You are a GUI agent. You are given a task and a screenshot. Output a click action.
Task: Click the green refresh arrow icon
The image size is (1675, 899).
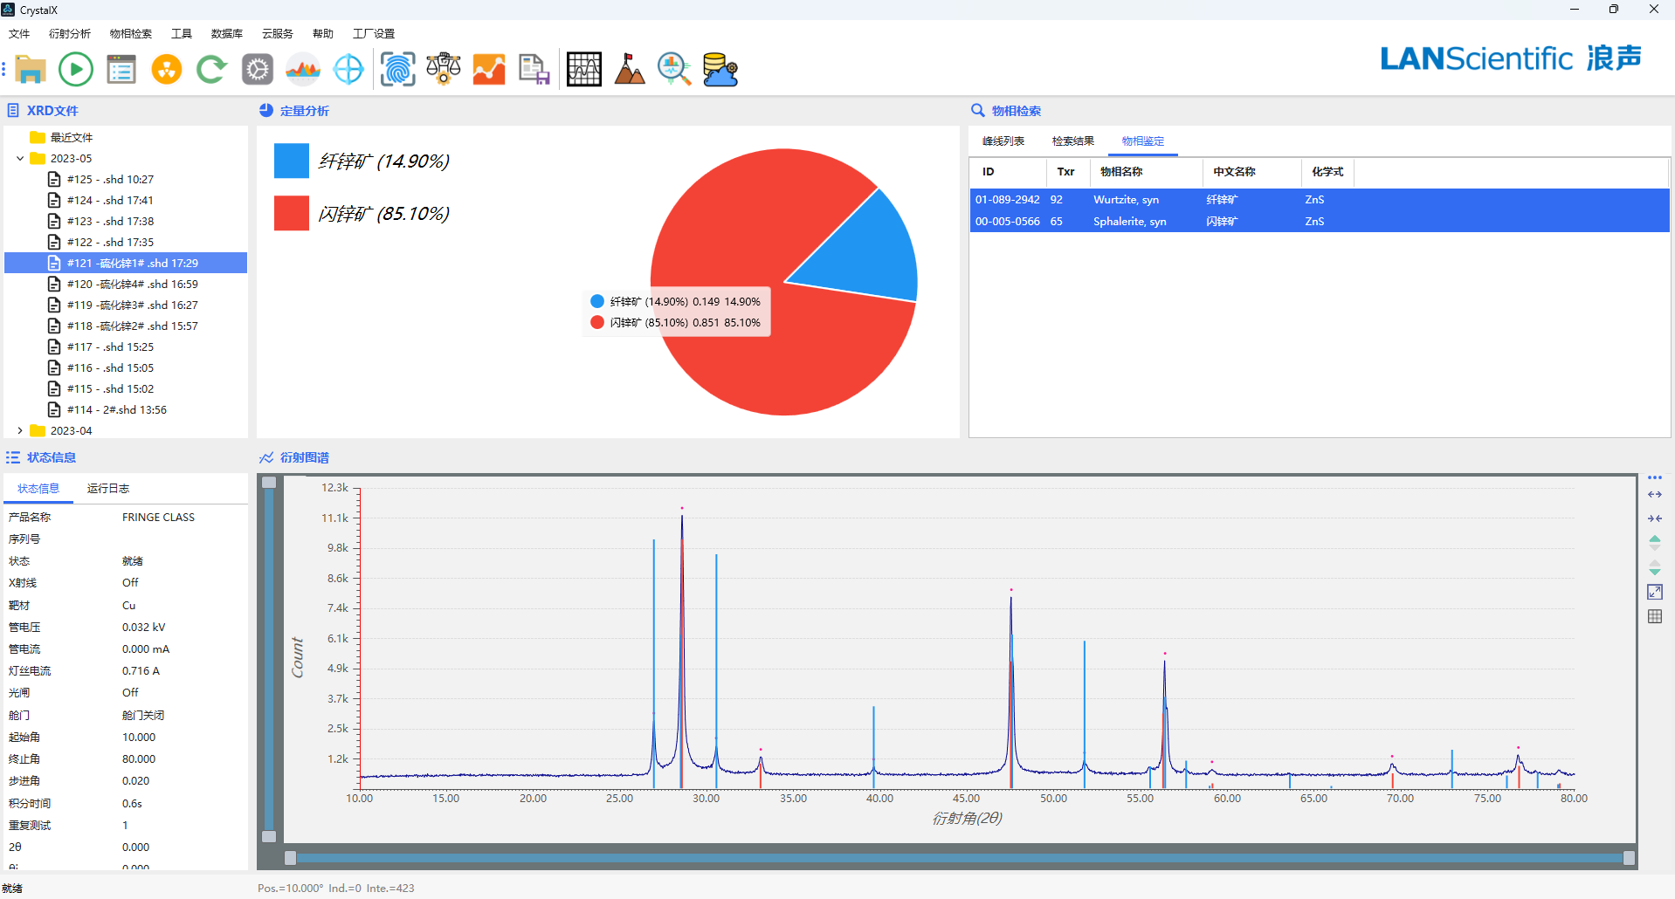pos(211,69)
